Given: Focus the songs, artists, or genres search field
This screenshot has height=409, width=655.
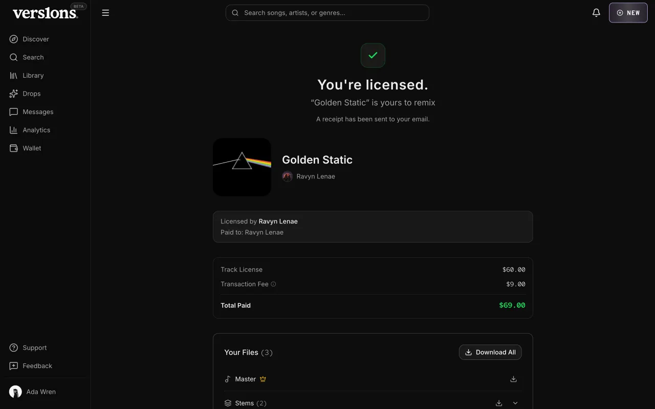Looking at the screenshot, I should 327,13.
